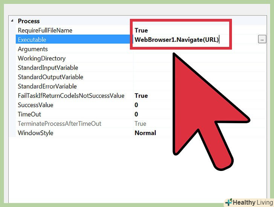Select the StandardOutputVariable property
274x207 pixels.
[50, 77]
